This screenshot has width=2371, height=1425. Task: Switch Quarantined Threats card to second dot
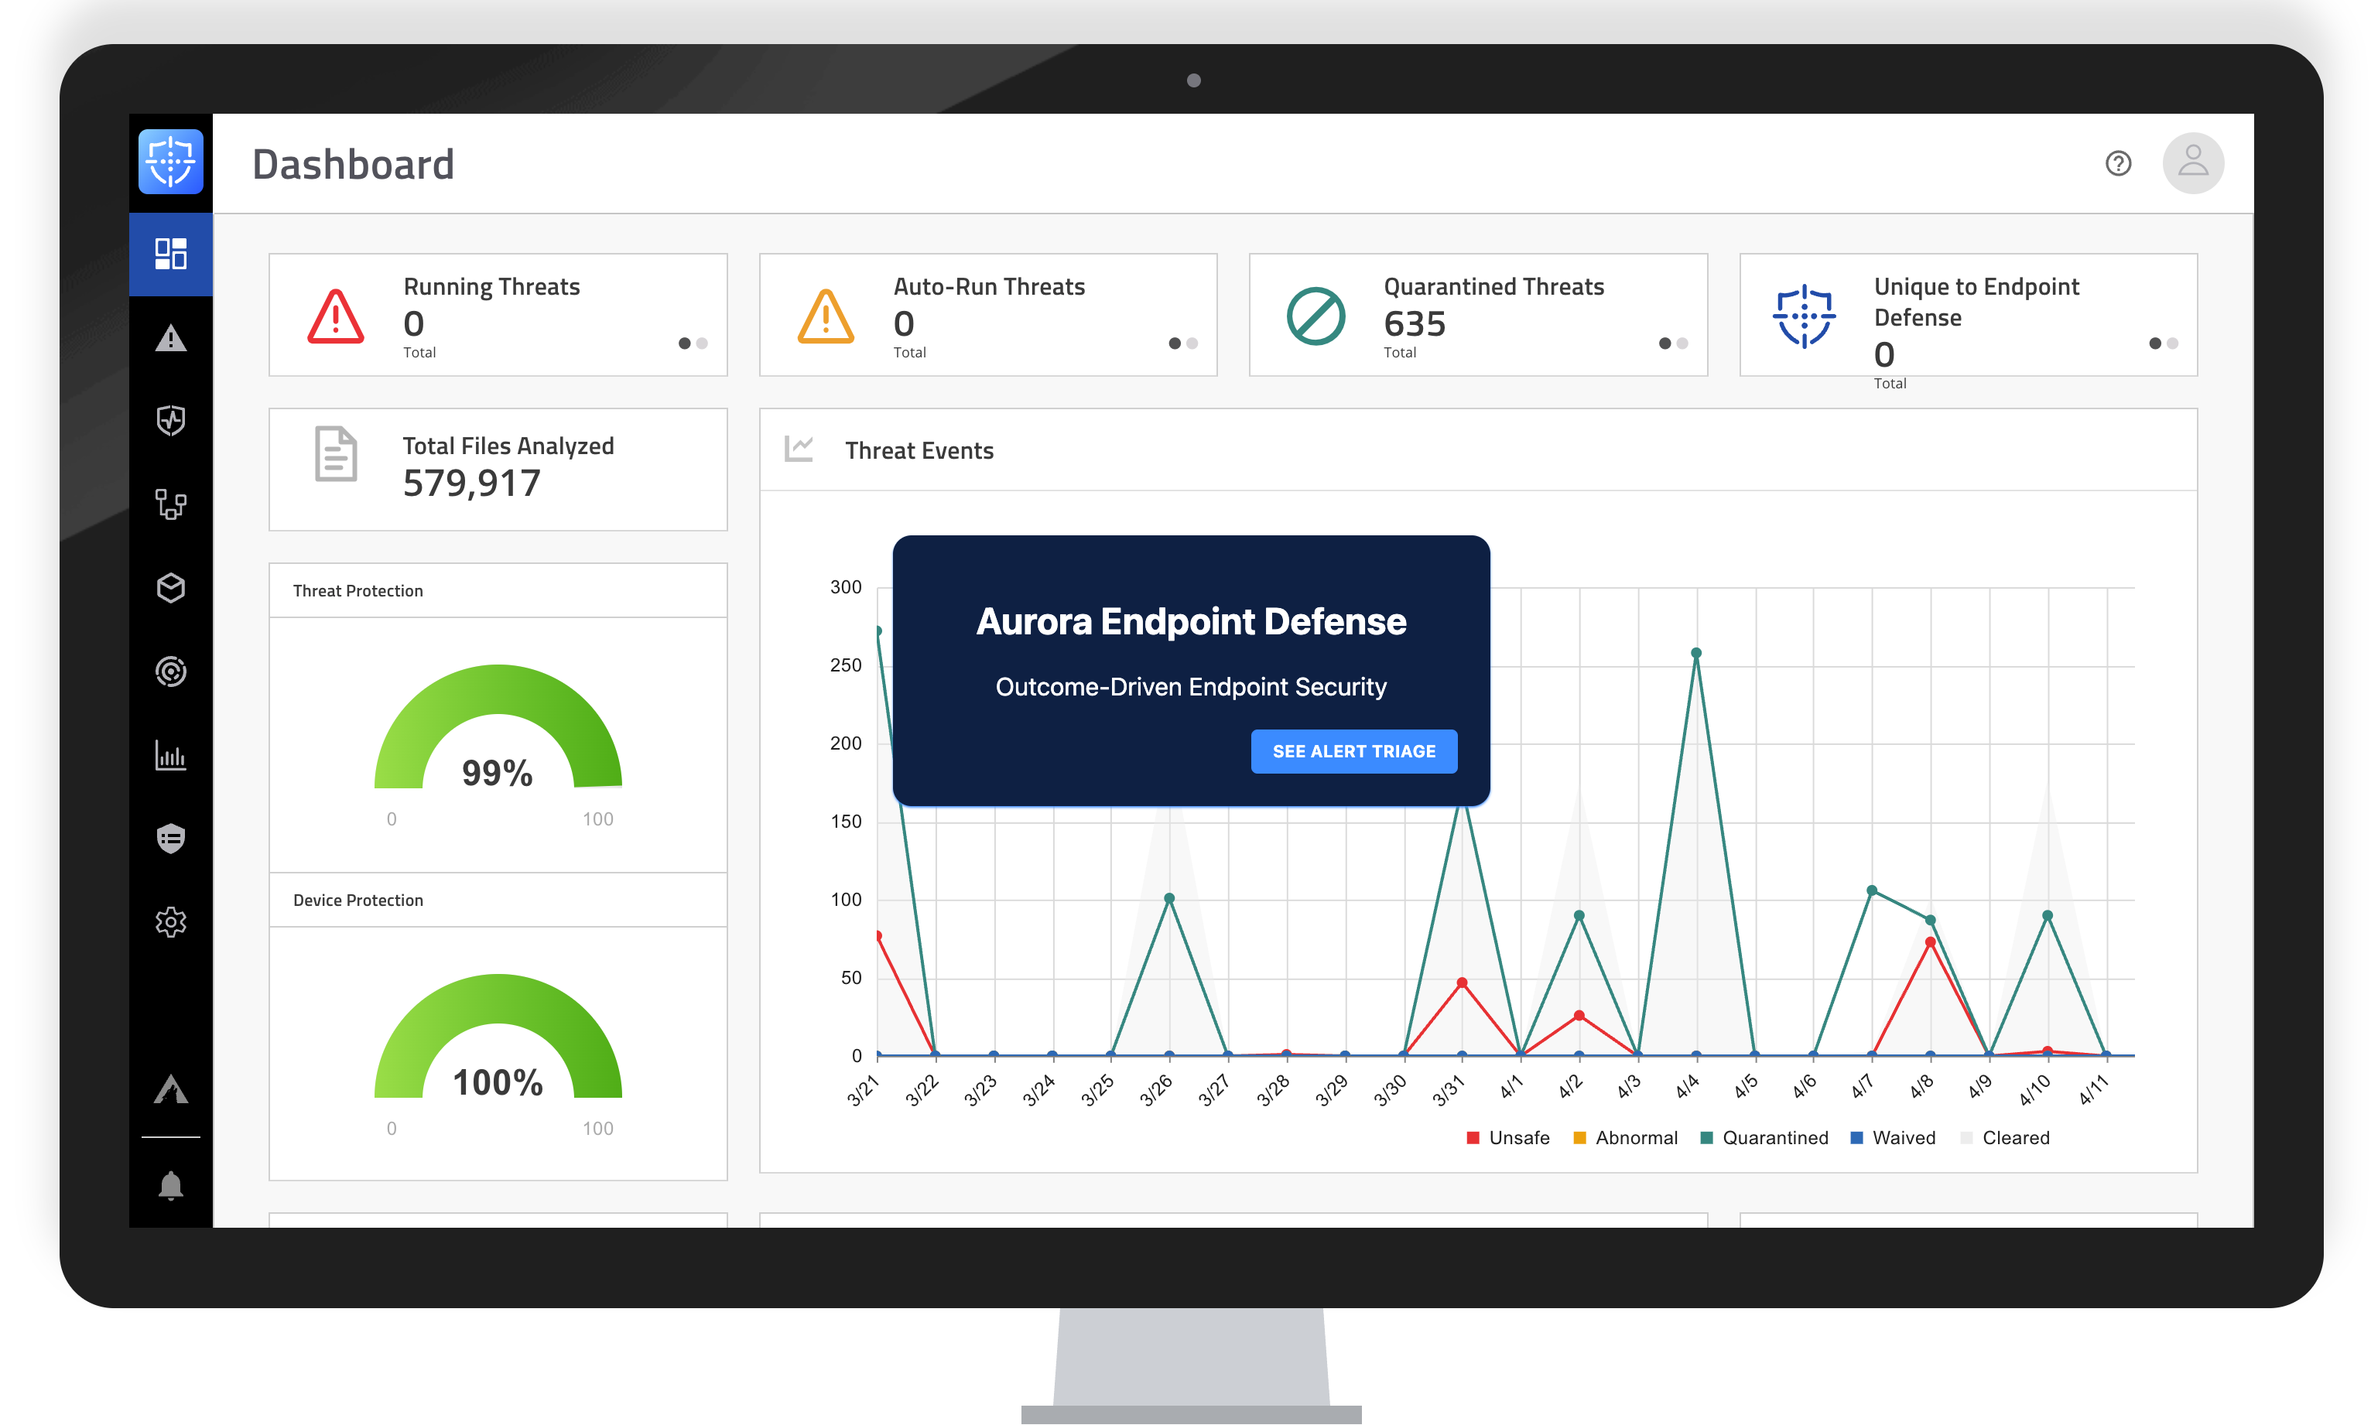click(1682, 343)
